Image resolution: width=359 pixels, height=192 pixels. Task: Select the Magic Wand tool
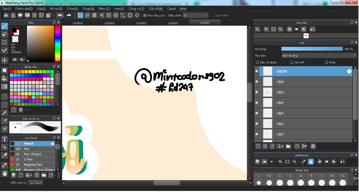click(x=4, y=112)
